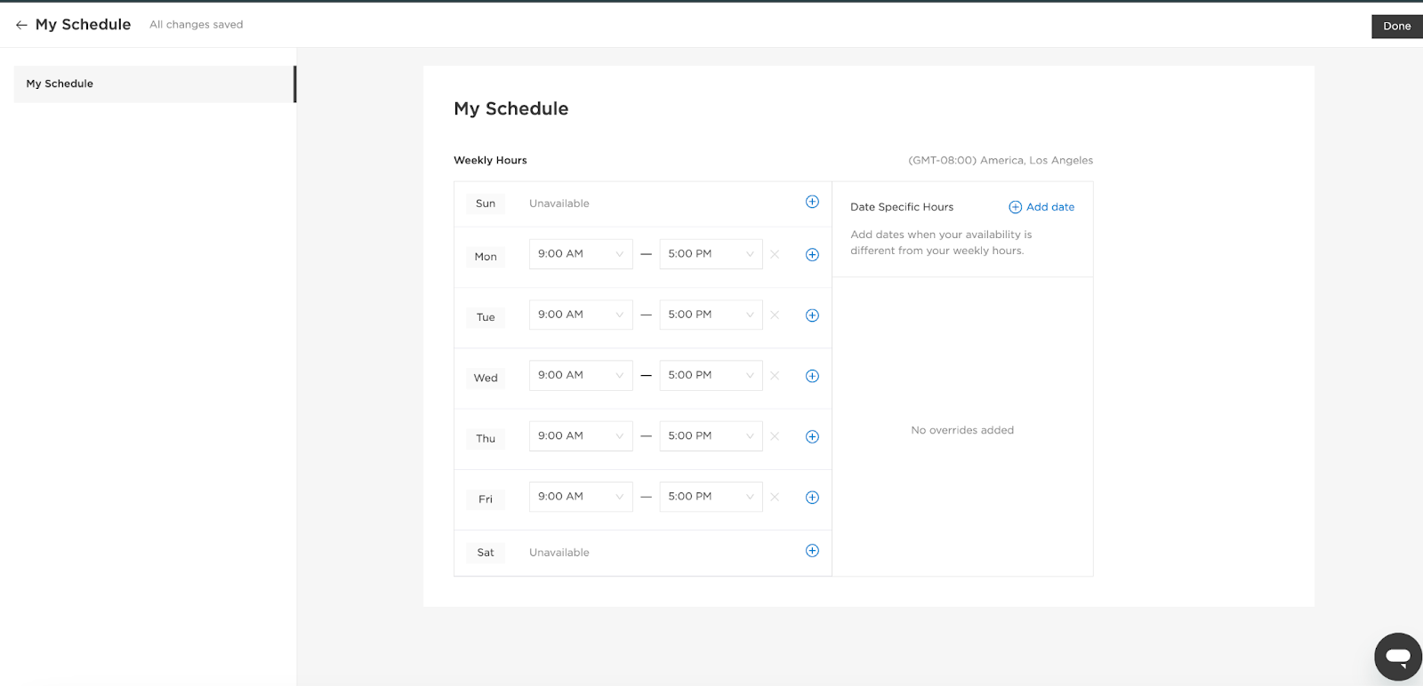Add hours to Saturday with plus icon
Screen dimensions: 1423x686
[812, 551]
